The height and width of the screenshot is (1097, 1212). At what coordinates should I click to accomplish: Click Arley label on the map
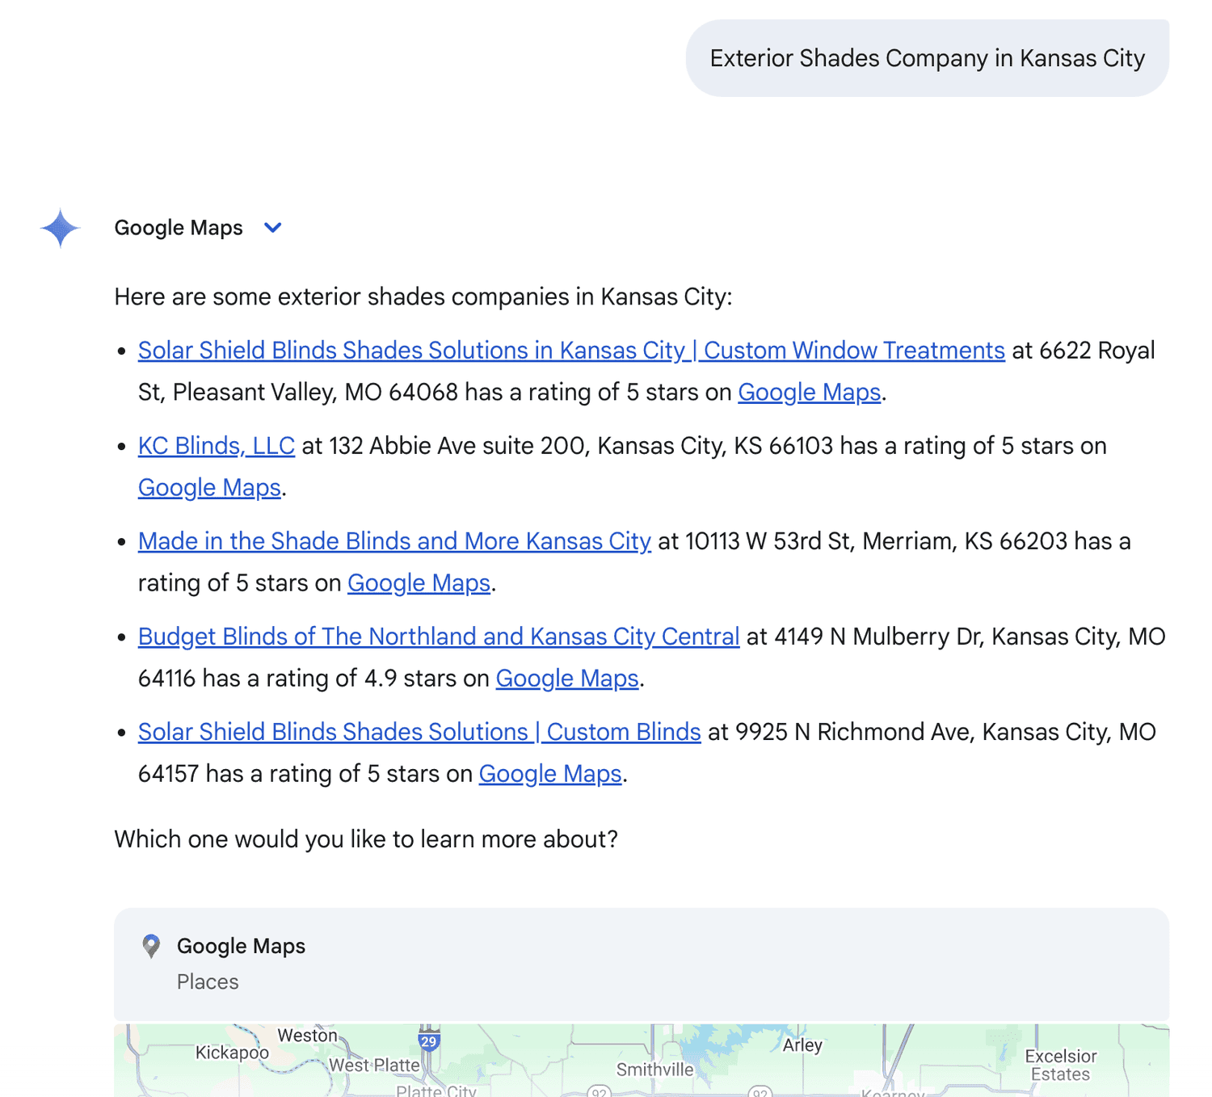802,1045
